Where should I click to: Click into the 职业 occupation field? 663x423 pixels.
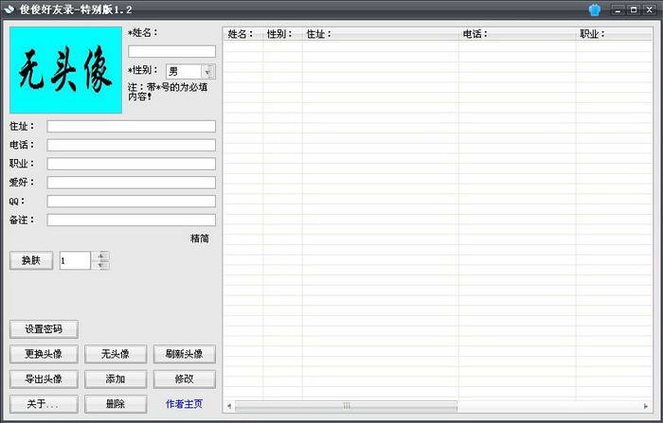(131, 164)
